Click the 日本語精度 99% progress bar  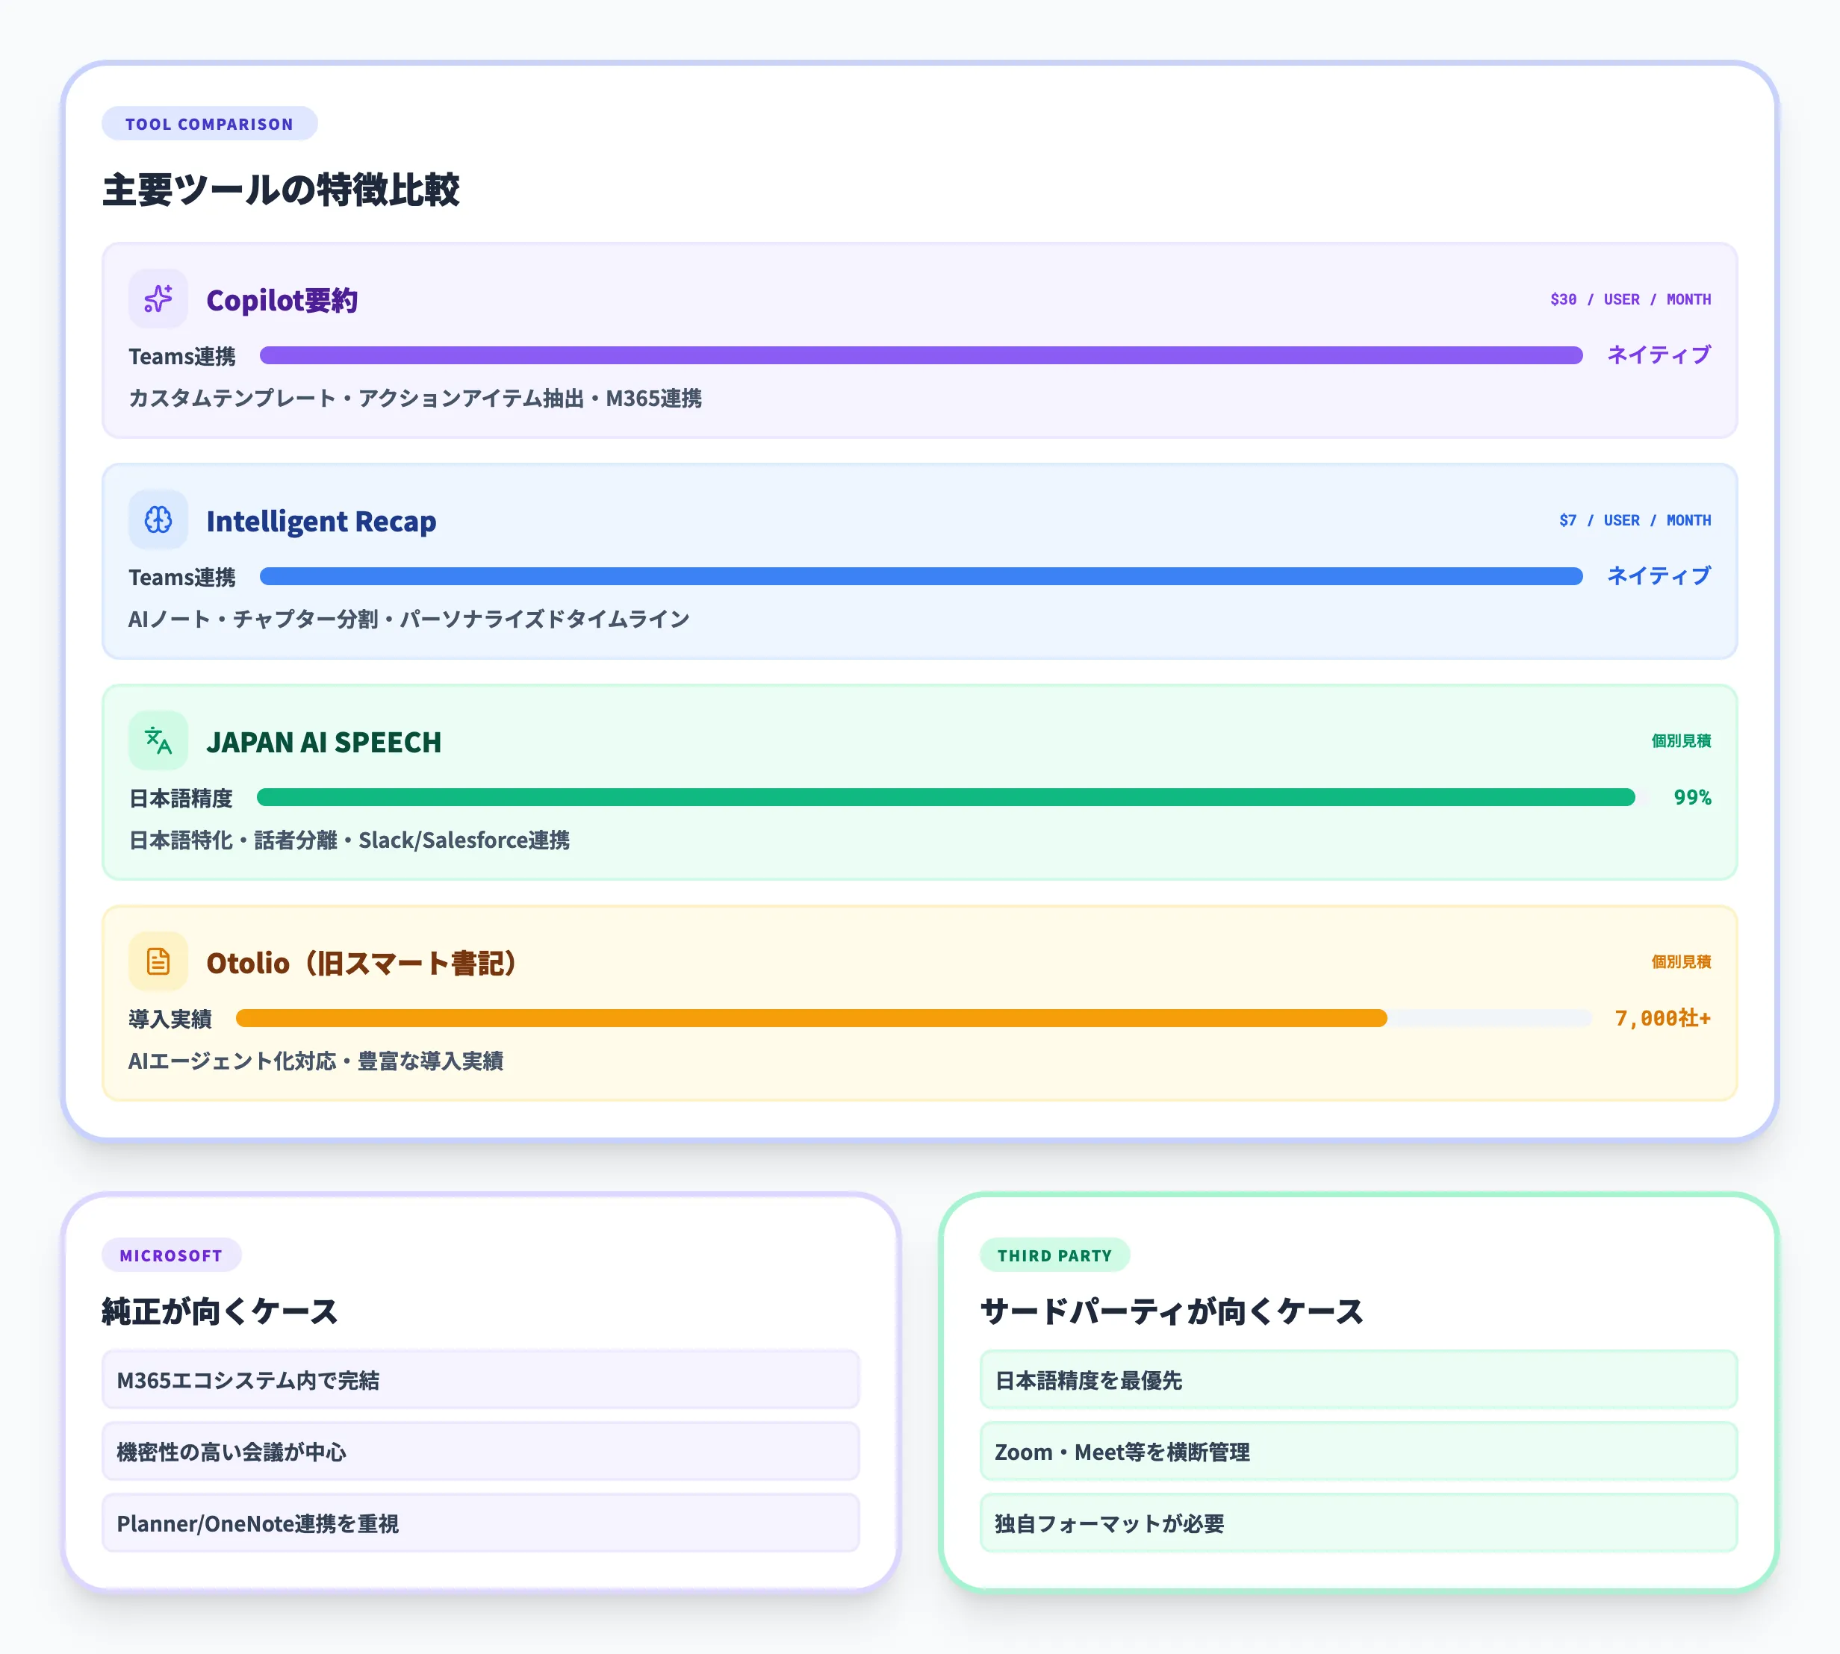948,798
